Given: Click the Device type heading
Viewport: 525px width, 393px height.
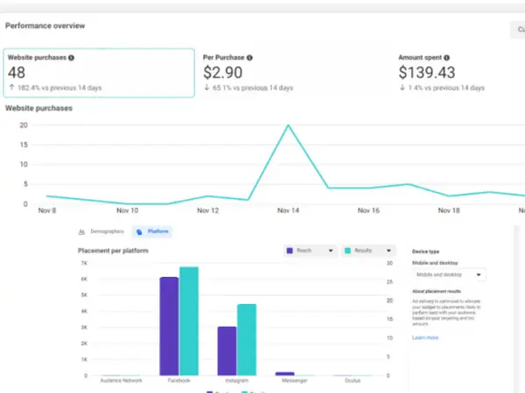Looking at the screenshot, I should click(425, 252).
